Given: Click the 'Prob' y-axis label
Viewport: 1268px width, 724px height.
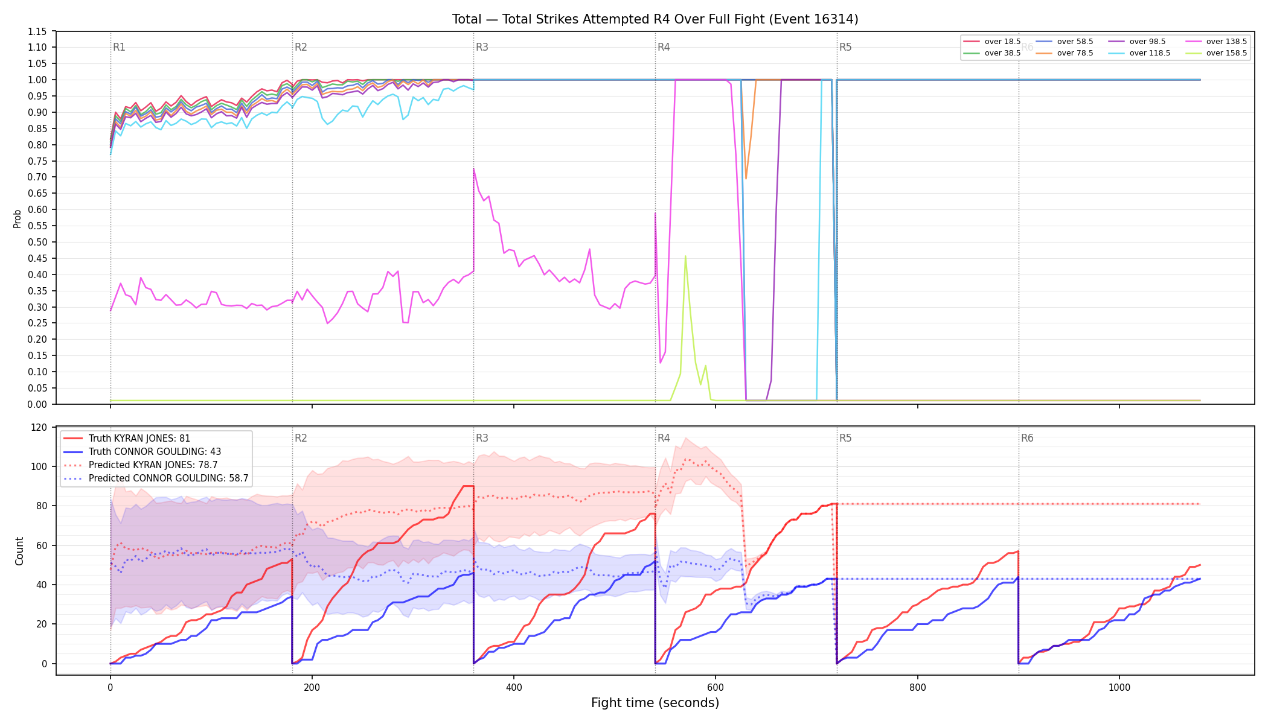Looking at the screenshot, I should point(17,218).
